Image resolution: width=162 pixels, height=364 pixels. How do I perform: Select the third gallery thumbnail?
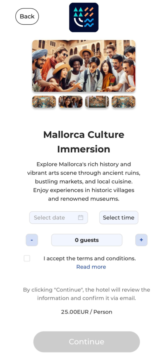(x=97, y=102)
